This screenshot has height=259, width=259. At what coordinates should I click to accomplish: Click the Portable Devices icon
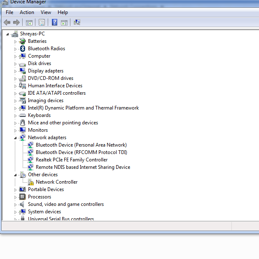point(23,189)
